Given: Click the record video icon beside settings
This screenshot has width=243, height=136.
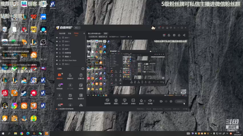Looking at the screenshot, I should coord(161,101).
